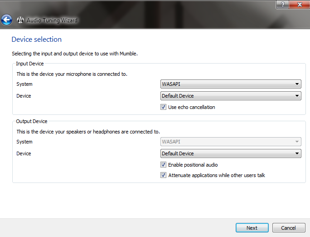Click the blue back arrow button
Viewport: 310px width, 237px height.
click(x=6, y=20)
